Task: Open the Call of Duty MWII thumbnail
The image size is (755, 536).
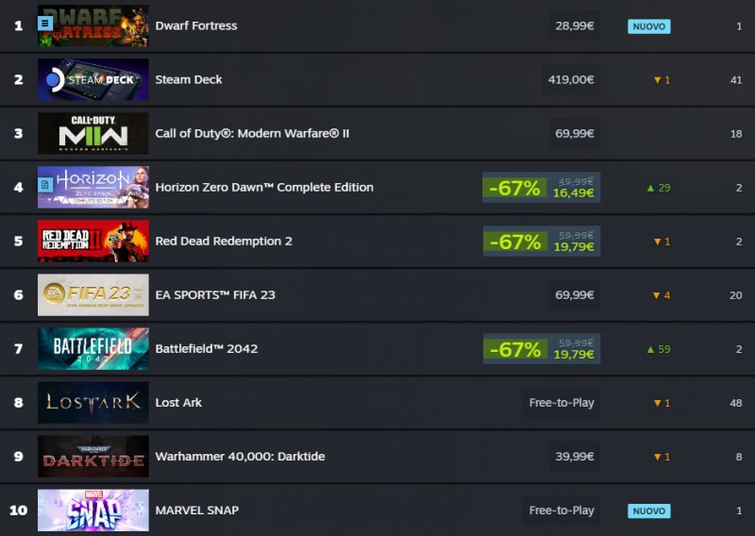Action: (x=92, y=133)
